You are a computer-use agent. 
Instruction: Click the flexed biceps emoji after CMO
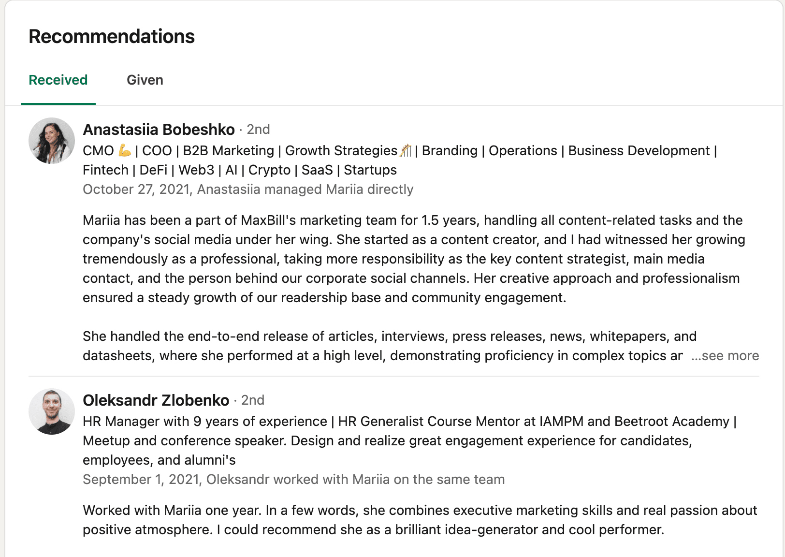(x=125, y=151)
